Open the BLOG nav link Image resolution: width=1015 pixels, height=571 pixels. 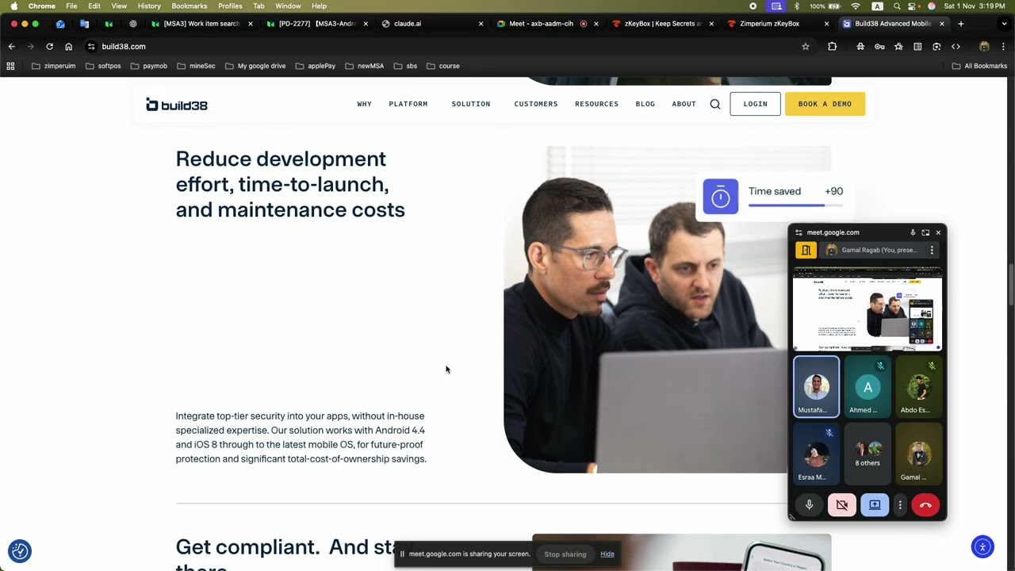[645, 104]
